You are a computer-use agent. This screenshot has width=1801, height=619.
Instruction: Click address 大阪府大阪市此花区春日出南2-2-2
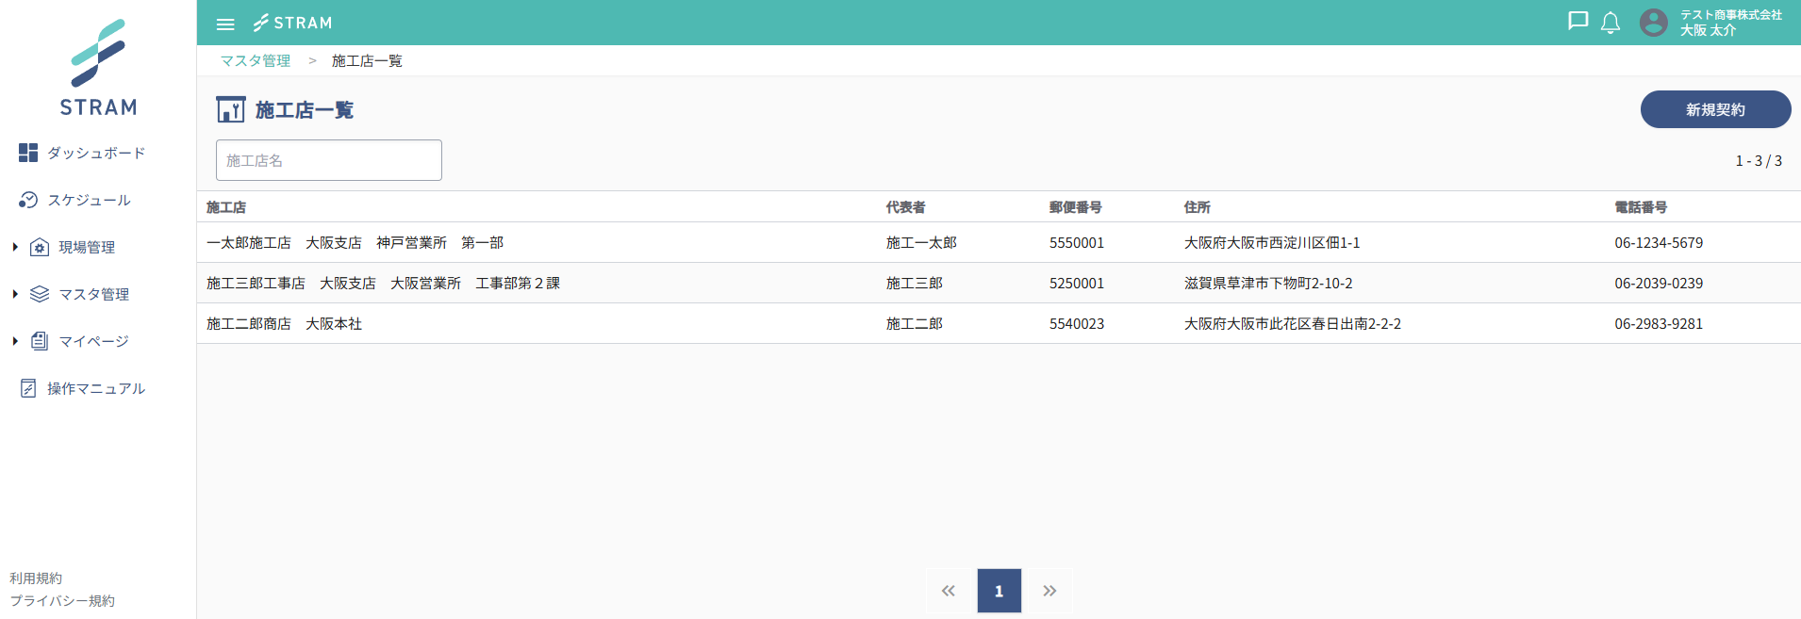(1293, 323)
